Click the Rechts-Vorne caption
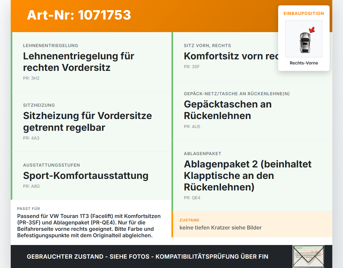 click(304, 63)
